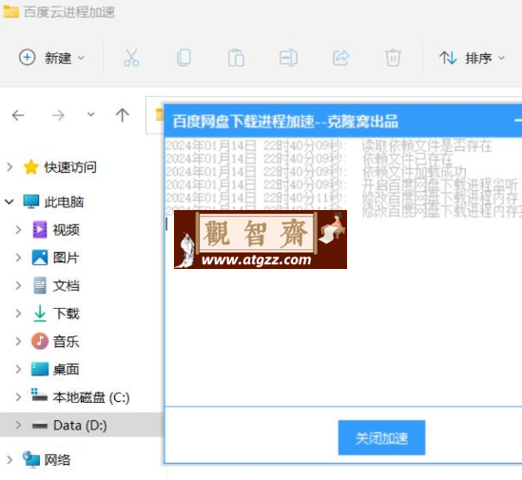Click the Copy icon in toolbar

[x=184, y=58]
